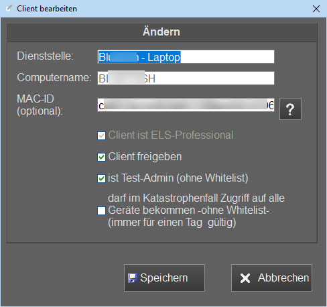327x307 pixels.
Task: Select the MAC-ID text field
Action: [x=186, y=105]
